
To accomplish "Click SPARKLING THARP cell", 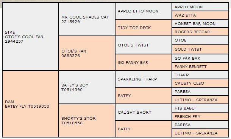I will click(144, 79).
